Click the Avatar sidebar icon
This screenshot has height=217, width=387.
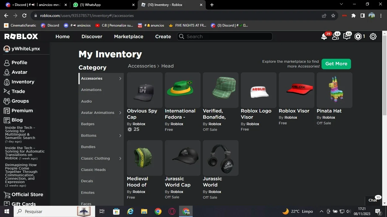(7, 72)
